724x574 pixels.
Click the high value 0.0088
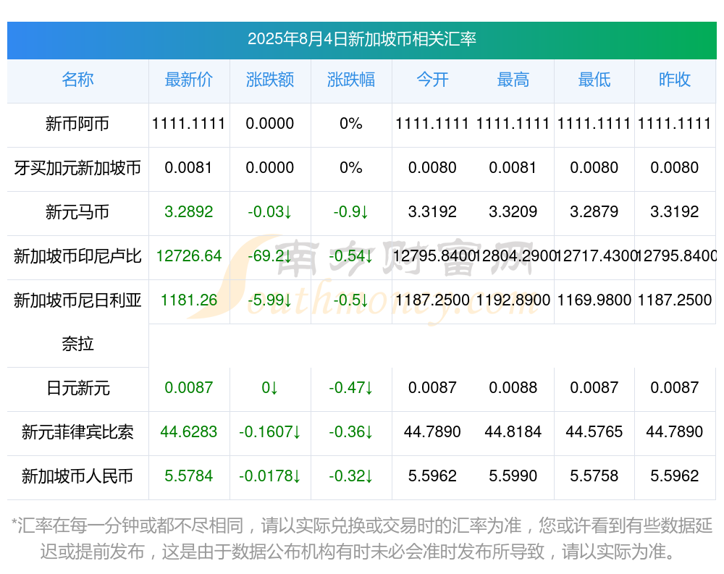[513, 388]
